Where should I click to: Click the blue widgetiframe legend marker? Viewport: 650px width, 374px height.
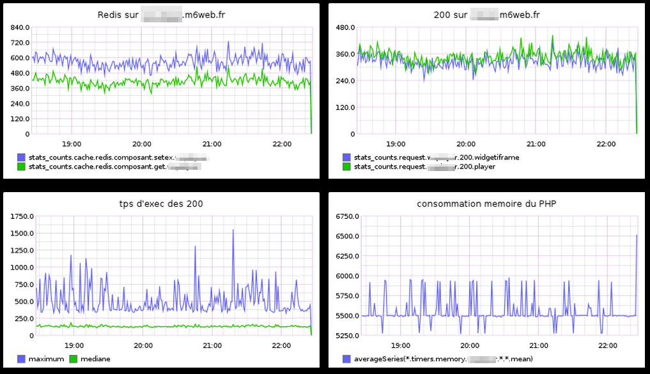346,156
